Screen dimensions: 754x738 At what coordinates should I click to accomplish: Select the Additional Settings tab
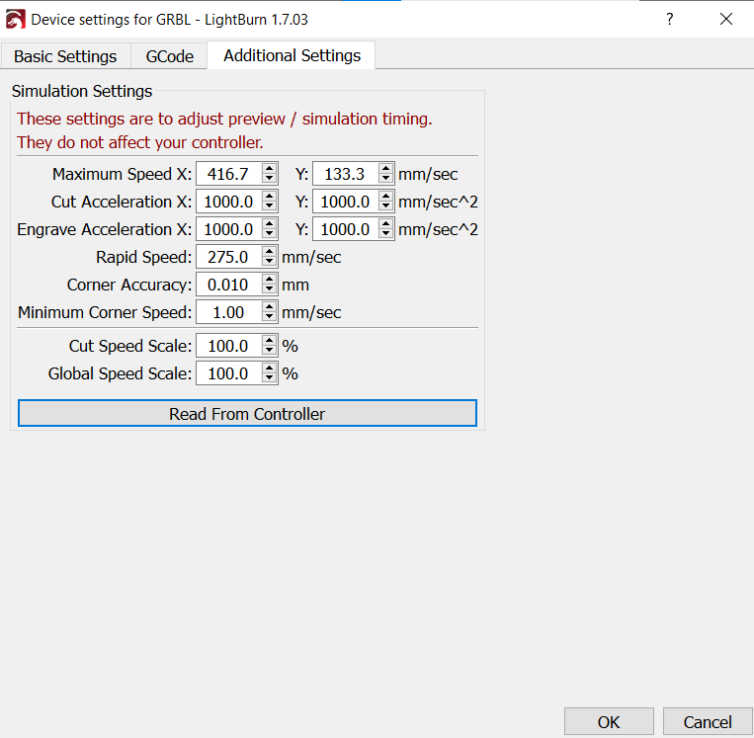point(292,55)
